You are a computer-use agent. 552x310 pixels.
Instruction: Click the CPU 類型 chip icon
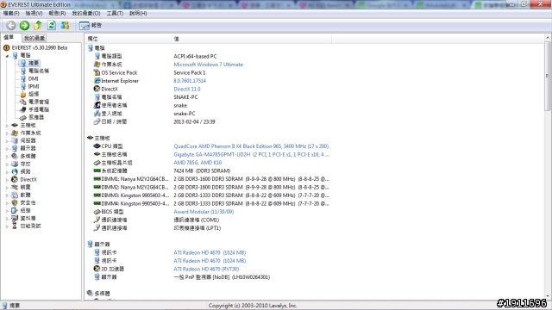tap(97, 146)
